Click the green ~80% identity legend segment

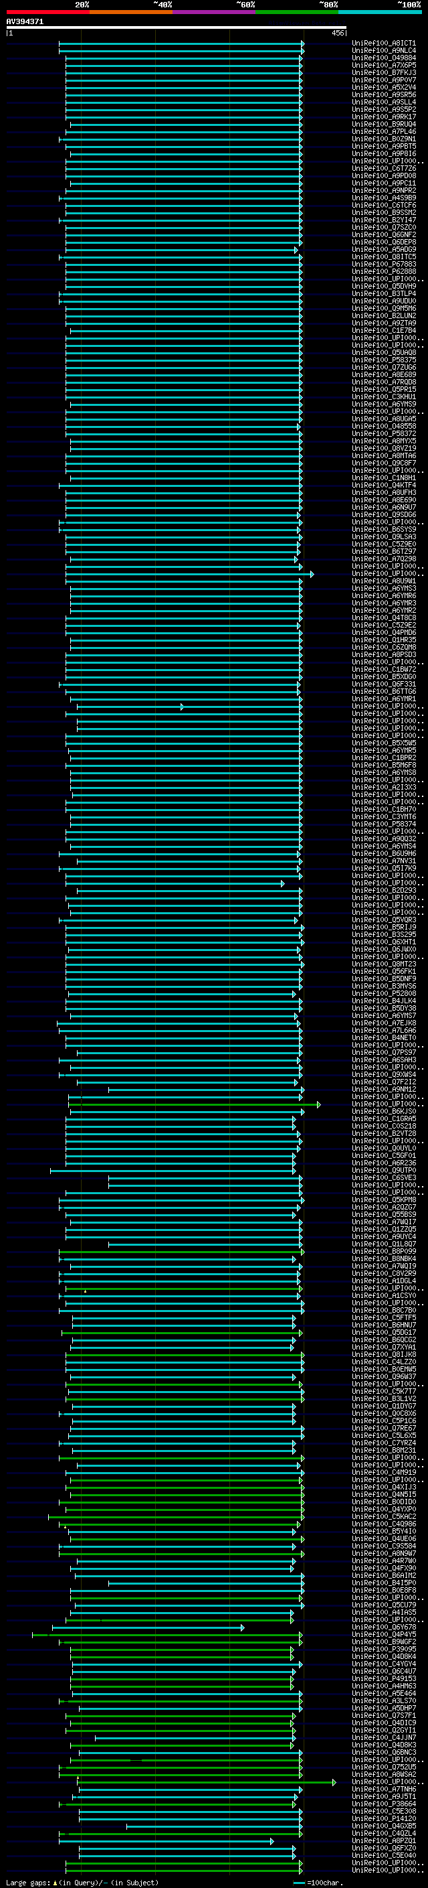click(x=297, y=12)
